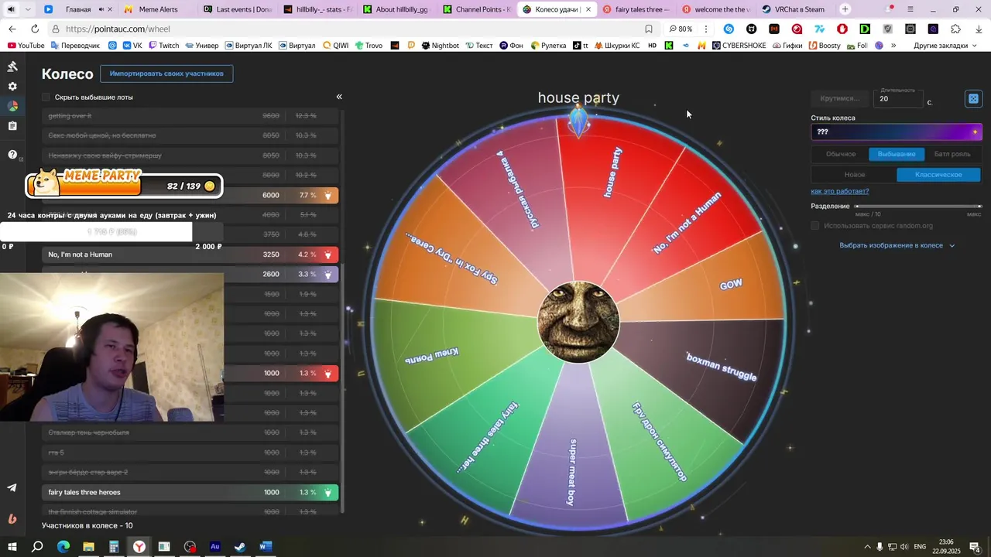Open Adobe Audition from taskbar
This screenshot has width=991, height=557.
[x=215, y=547]
